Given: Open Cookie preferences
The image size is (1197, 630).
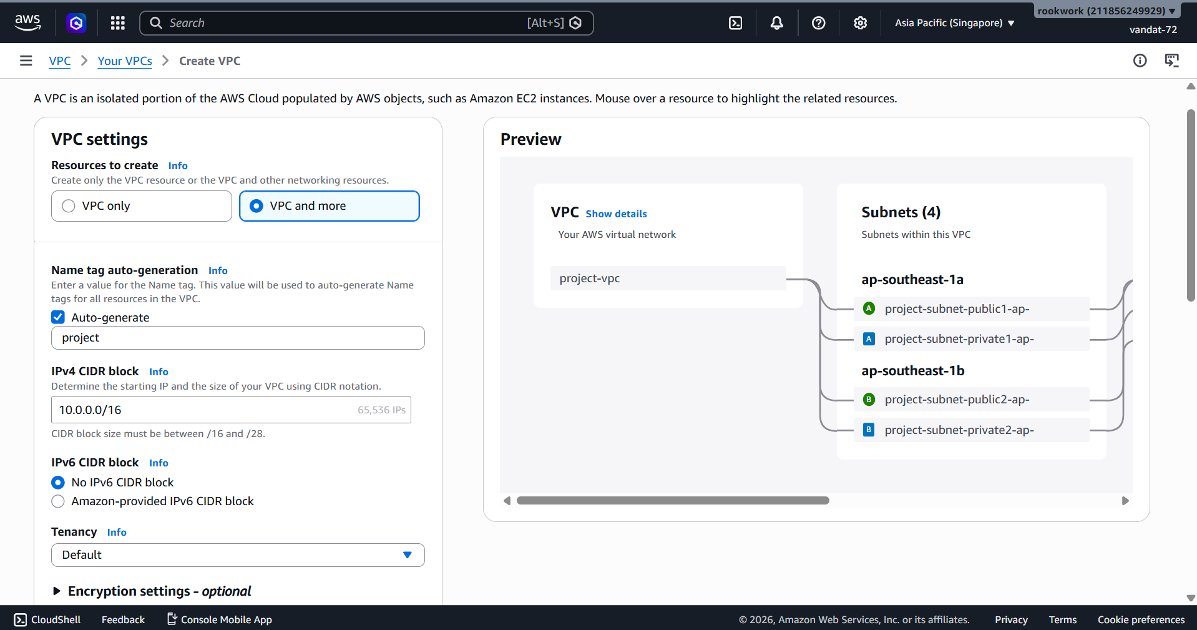Looking at the screenshot, I should (x=1141, y=619).
